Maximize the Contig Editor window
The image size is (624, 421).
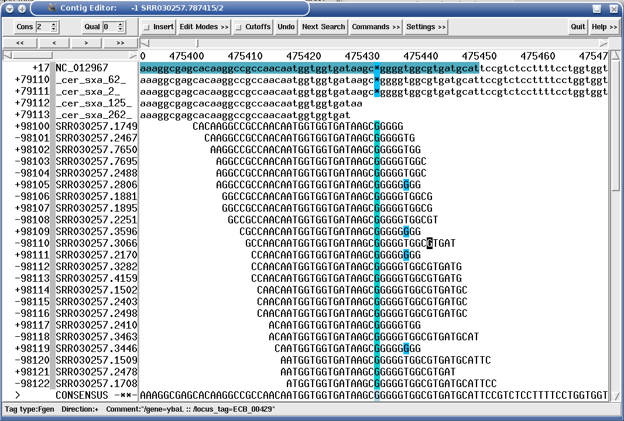click(596, 8)
